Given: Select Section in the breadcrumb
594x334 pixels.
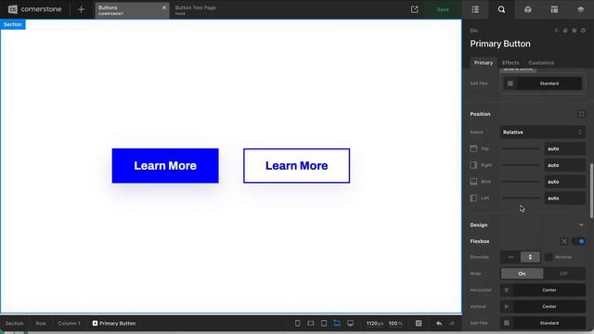Looking at the screenshot, I should (x=15, y=324).
